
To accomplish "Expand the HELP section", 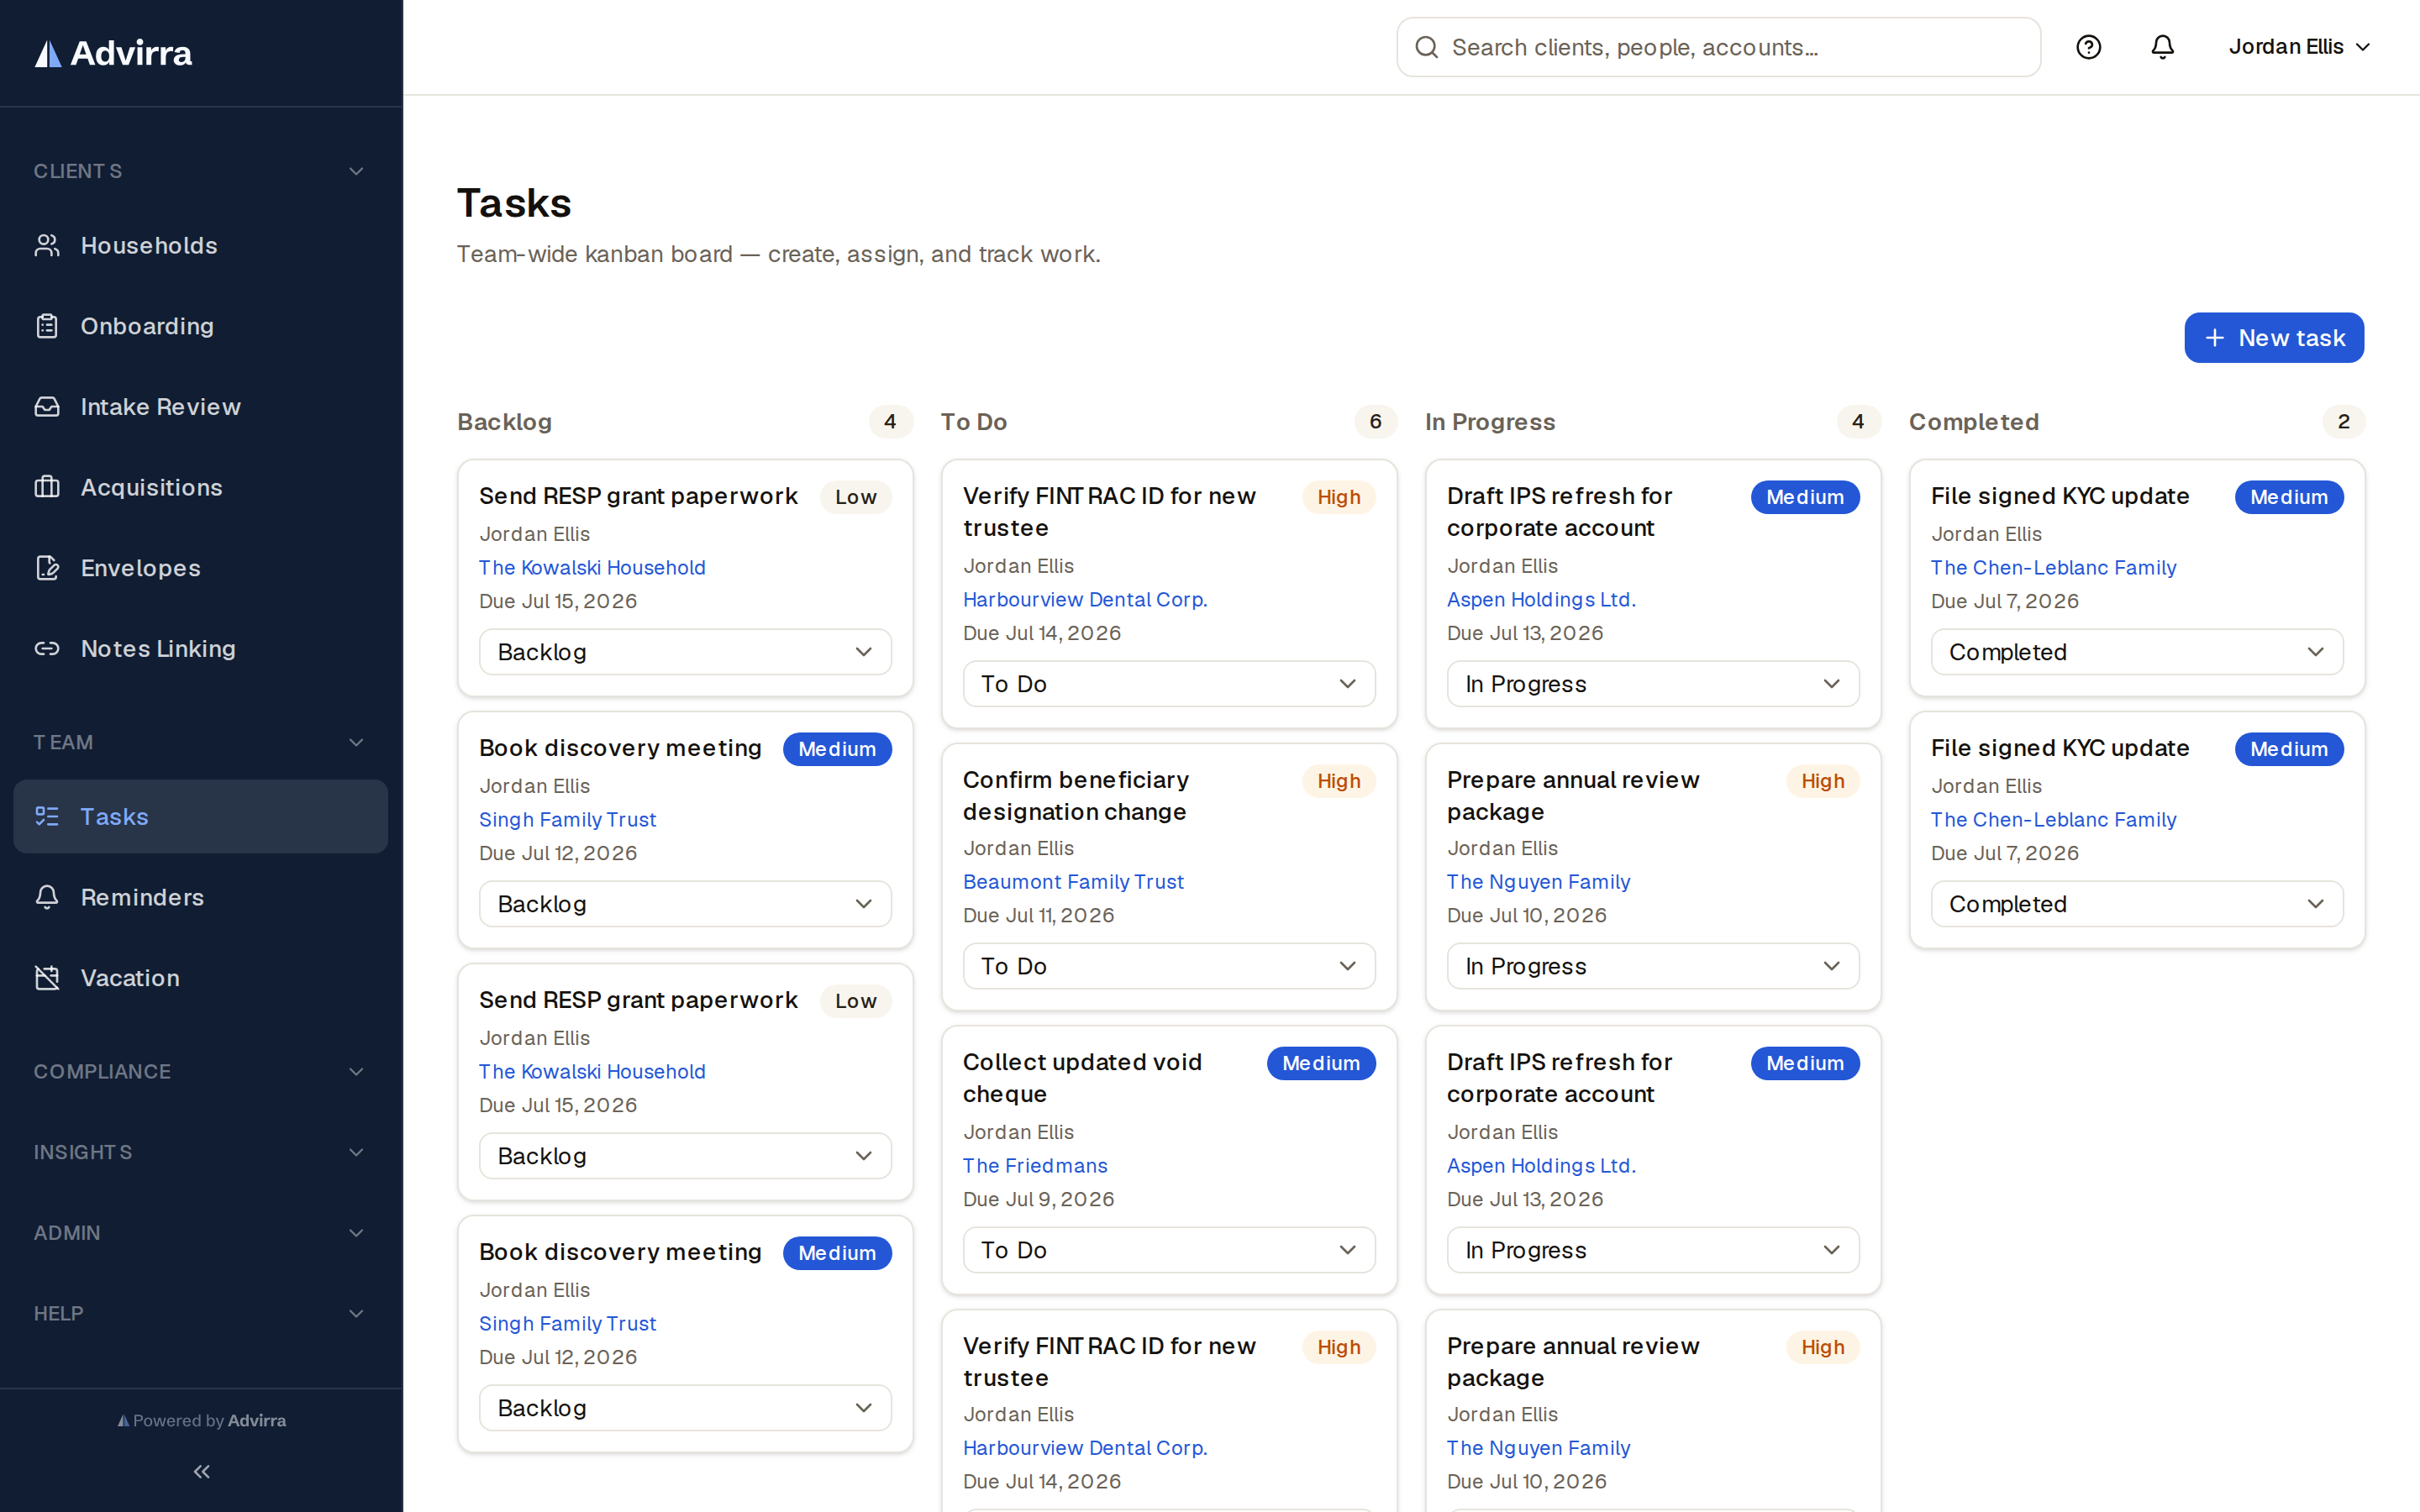I will tap(201, 1313).
